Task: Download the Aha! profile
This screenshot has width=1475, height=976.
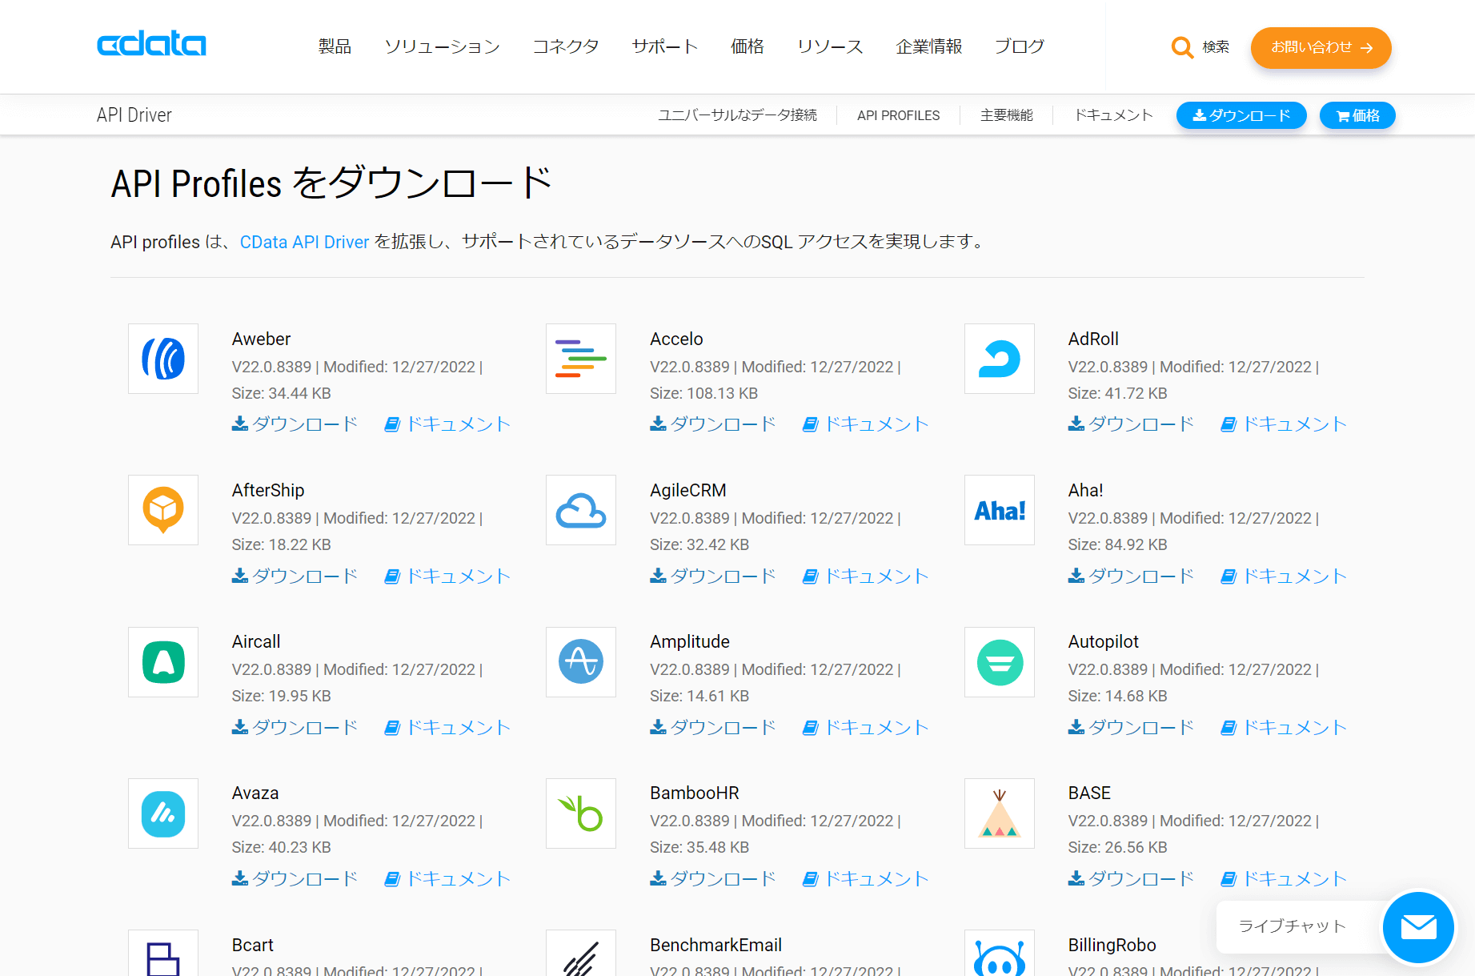Action: tap(1131, 576)
